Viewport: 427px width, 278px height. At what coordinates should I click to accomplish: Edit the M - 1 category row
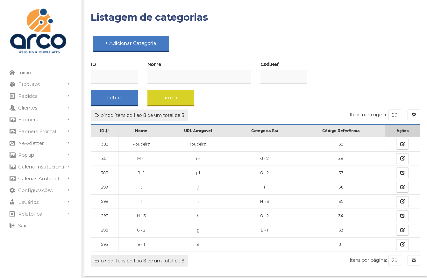pos(402,159)
